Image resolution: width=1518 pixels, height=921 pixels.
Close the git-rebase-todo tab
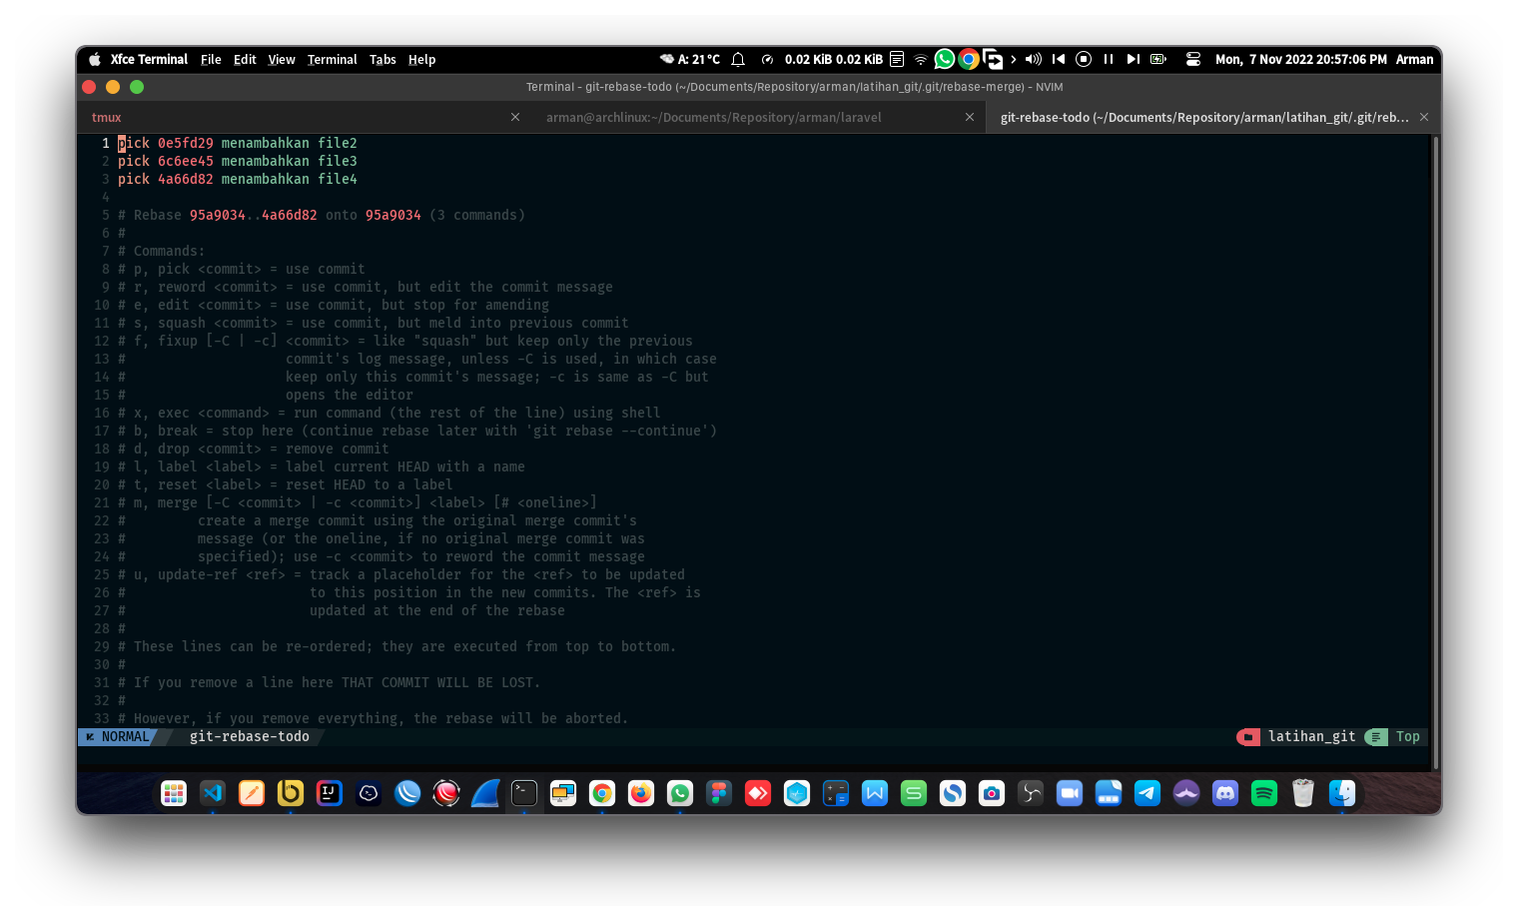(1424, 117)
